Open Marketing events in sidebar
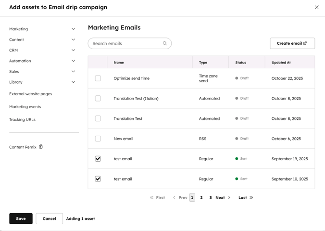This screenshot has width=325, height=231. 25,107
